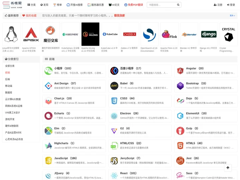Click the Ant Design logo icon
Viewport: 240px width, 180px height.
pyautogui.click(x=49, y=86)
